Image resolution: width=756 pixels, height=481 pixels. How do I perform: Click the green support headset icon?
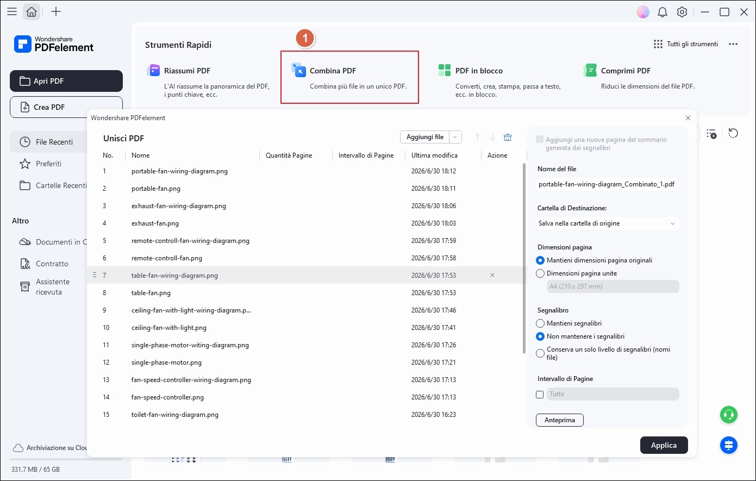point(728,415)
